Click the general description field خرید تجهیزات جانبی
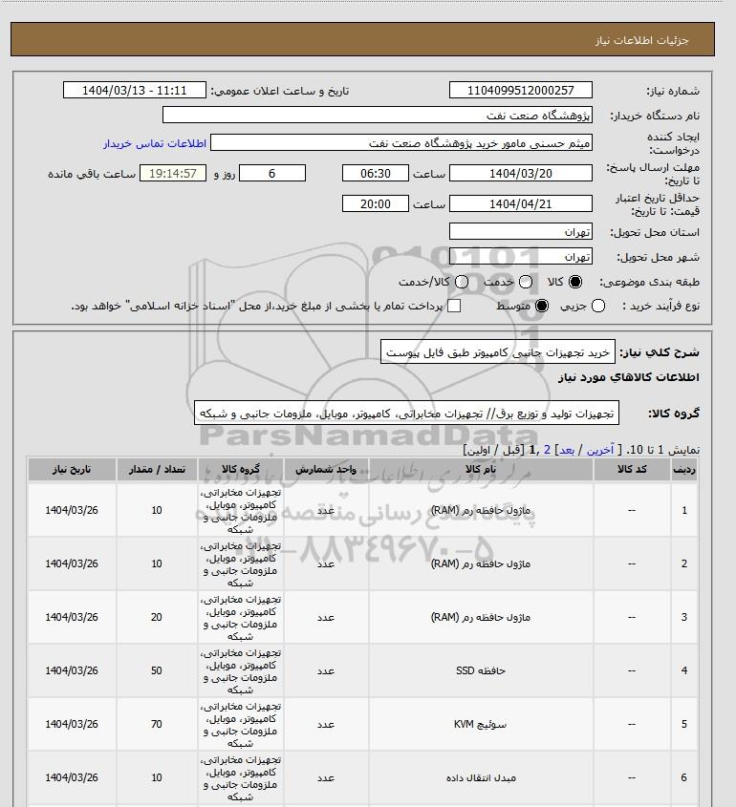This screenshot has width=736, height=807. click(x=498, y=352)
